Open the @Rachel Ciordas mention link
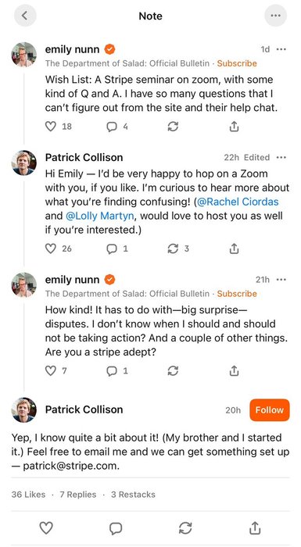Viewport: 301px width, 547px height. (x=238, y=202)
